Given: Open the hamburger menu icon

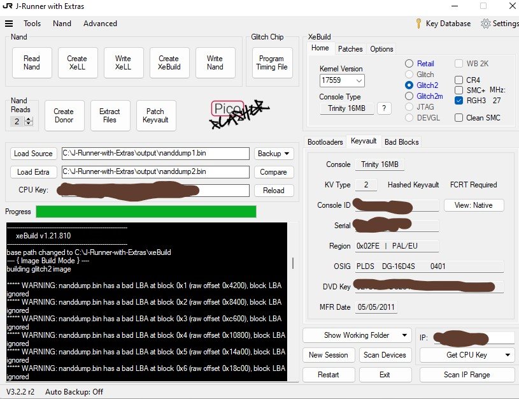Looking at the screenshot, I should coord(9,24).
